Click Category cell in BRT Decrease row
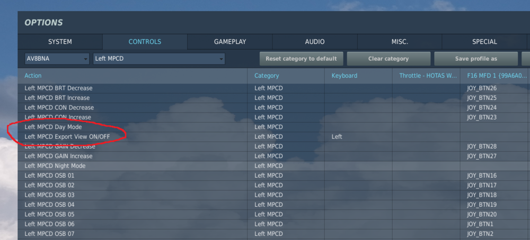Viewport: 530px width, 240px height. (286, 88)
